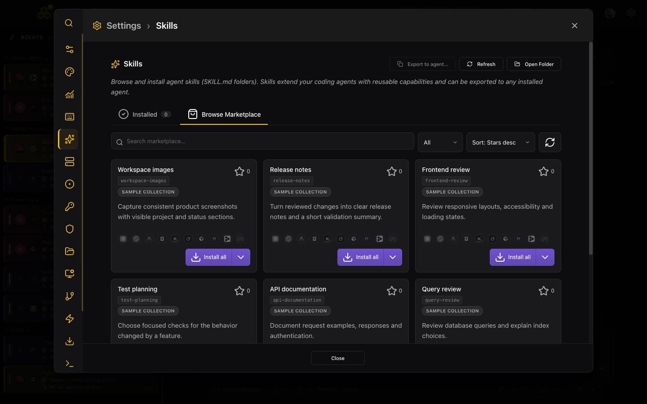Star the Query review skill
Image resolution: width=647 pixels, height=404 pixels.
(x=544, y=290)
